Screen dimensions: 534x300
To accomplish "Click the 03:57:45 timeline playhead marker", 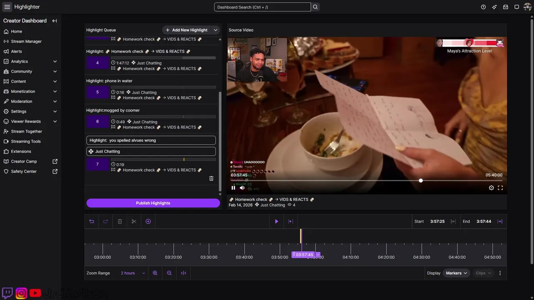I will (x=303, y=255).
